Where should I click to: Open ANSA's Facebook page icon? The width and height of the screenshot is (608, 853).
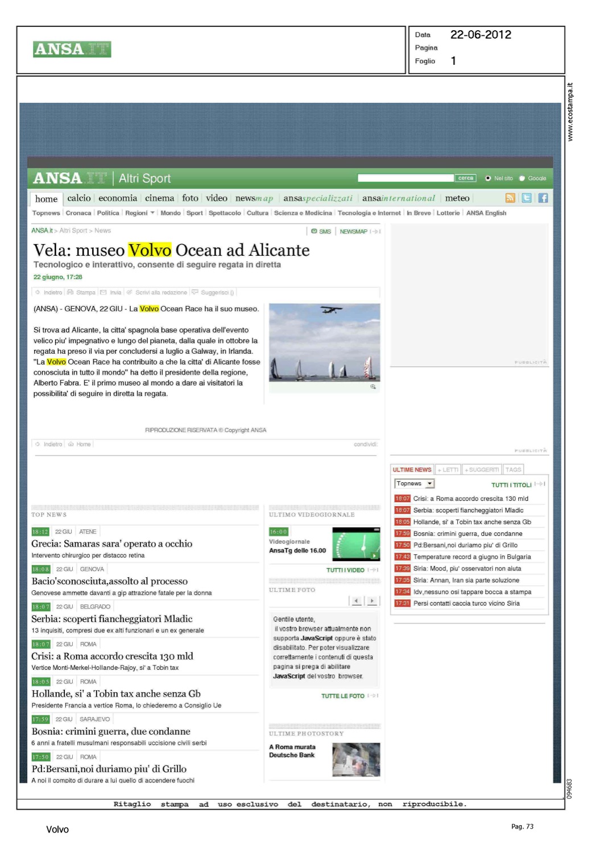point(543,198)
